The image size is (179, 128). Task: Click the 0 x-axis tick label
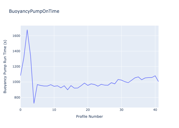[21, 110]
